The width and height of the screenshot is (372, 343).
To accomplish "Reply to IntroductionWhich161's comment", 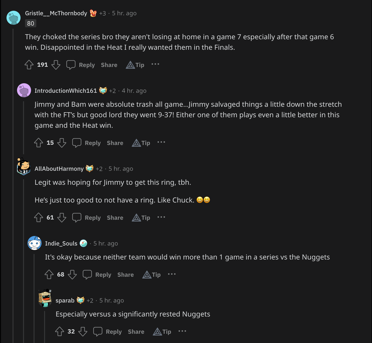I will [87, 143].
